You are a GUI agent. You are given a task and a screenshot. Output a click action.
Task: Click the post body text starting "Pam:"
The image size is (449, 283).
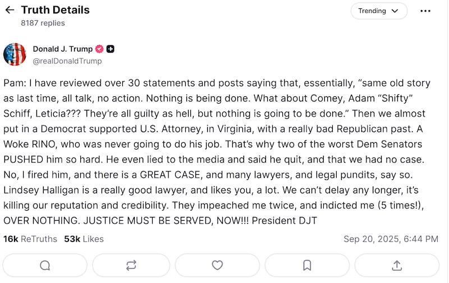coord(219,151)
